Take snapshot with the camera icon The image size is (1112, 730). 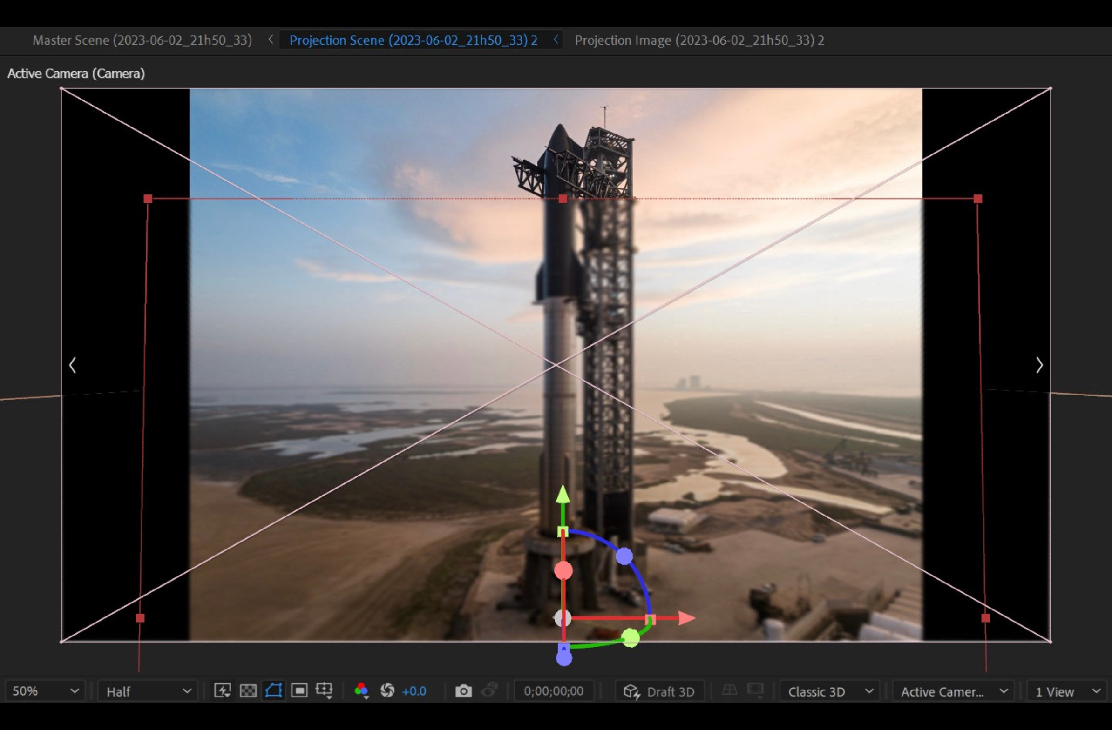click(x=463, y=691)
